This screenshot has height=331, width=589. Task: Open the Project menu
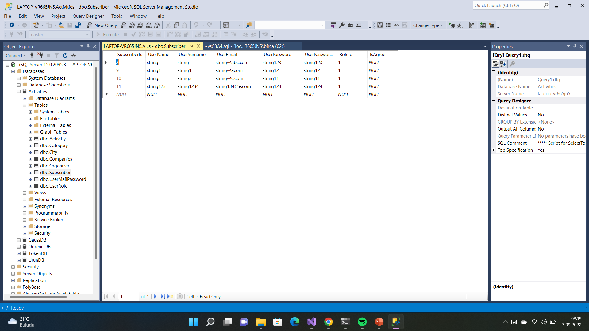[x=58, y=16]
